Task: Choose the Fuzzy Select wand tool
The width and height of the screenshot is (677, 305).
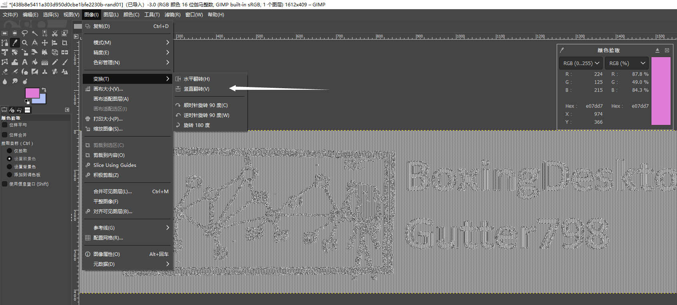Action: point(35,33)
